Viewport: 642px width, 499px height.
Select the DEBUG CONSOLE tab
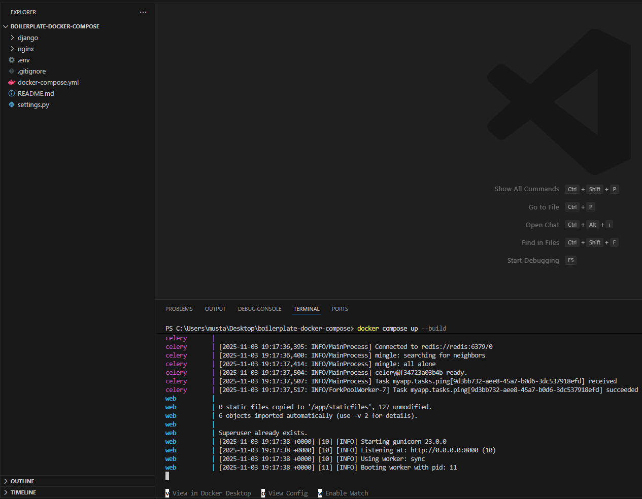pos(259,309)
